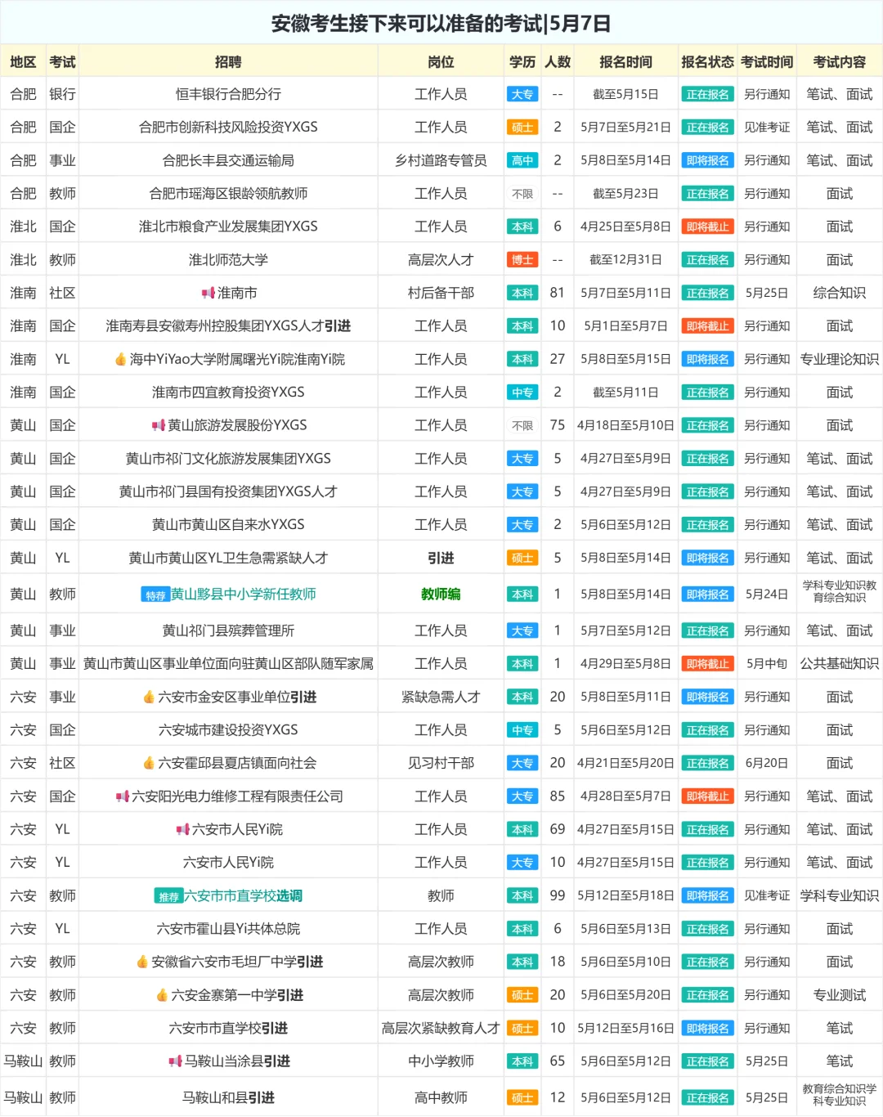Click the 中专 badge in 淮南市四宜教育投资YXGS row
This screenshot has width=883, height=1117.
(x=522, y=393)
